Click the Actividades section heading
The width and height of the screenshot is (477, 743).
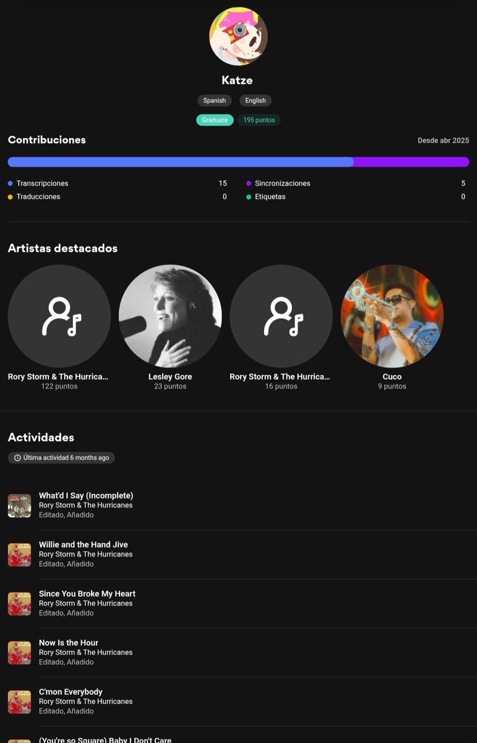pos(41,437)
